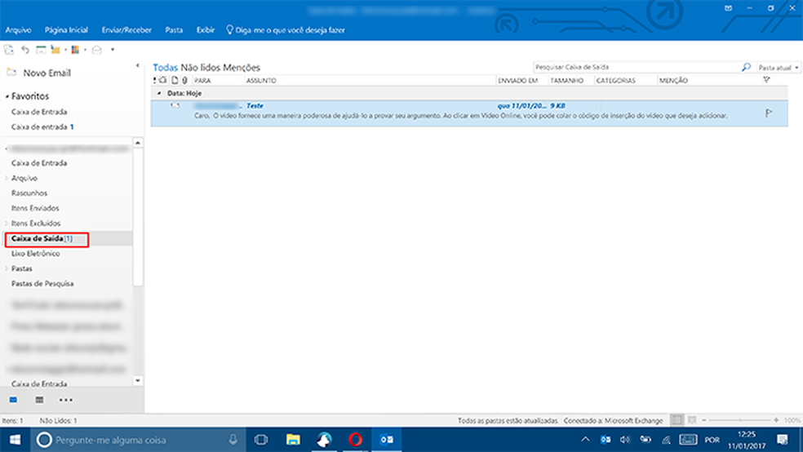The width and height of the screenshot is (803, 452).
Task: Select the Caixa de Saída [1] folder
Action: click(42, 238)
